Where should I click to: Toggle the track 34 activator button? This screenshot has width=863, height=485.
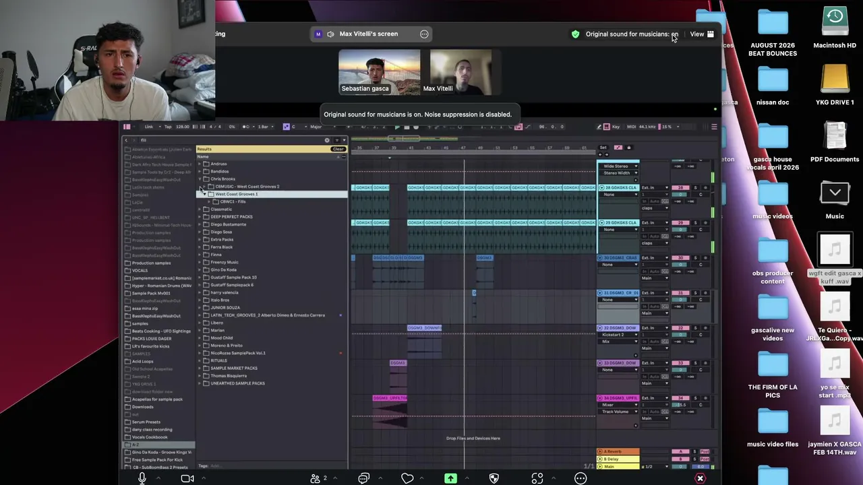click(x=680, y=398)
